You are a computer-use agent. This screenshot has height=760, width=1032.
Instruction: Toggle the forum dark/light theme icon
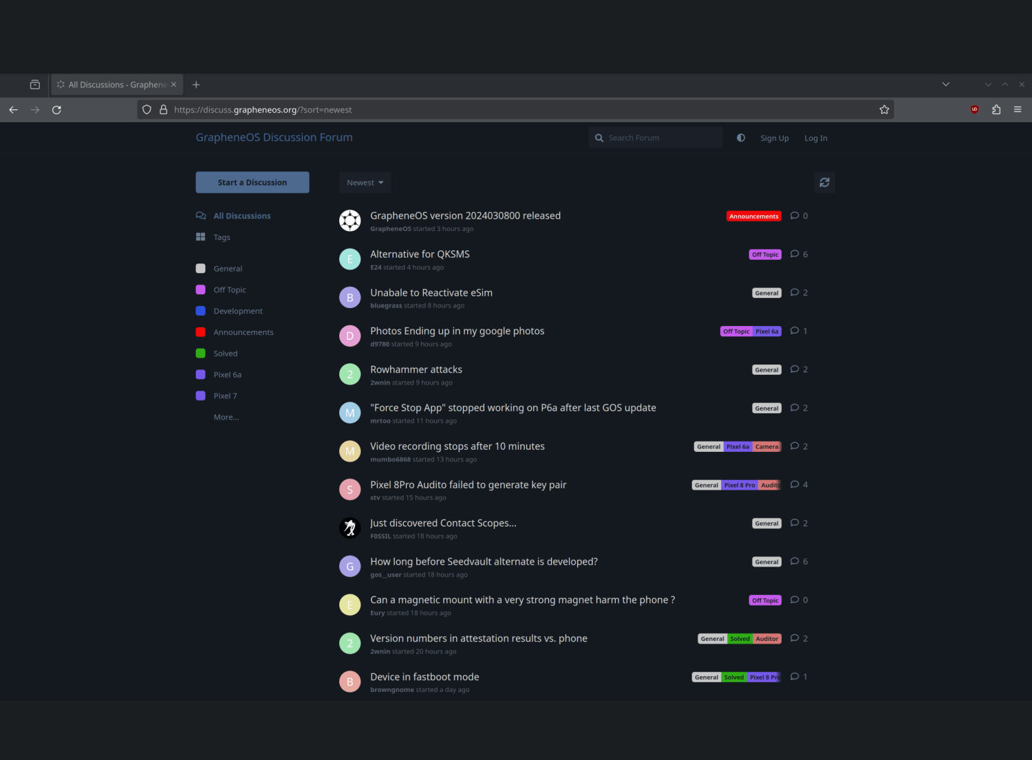point(741,138)
